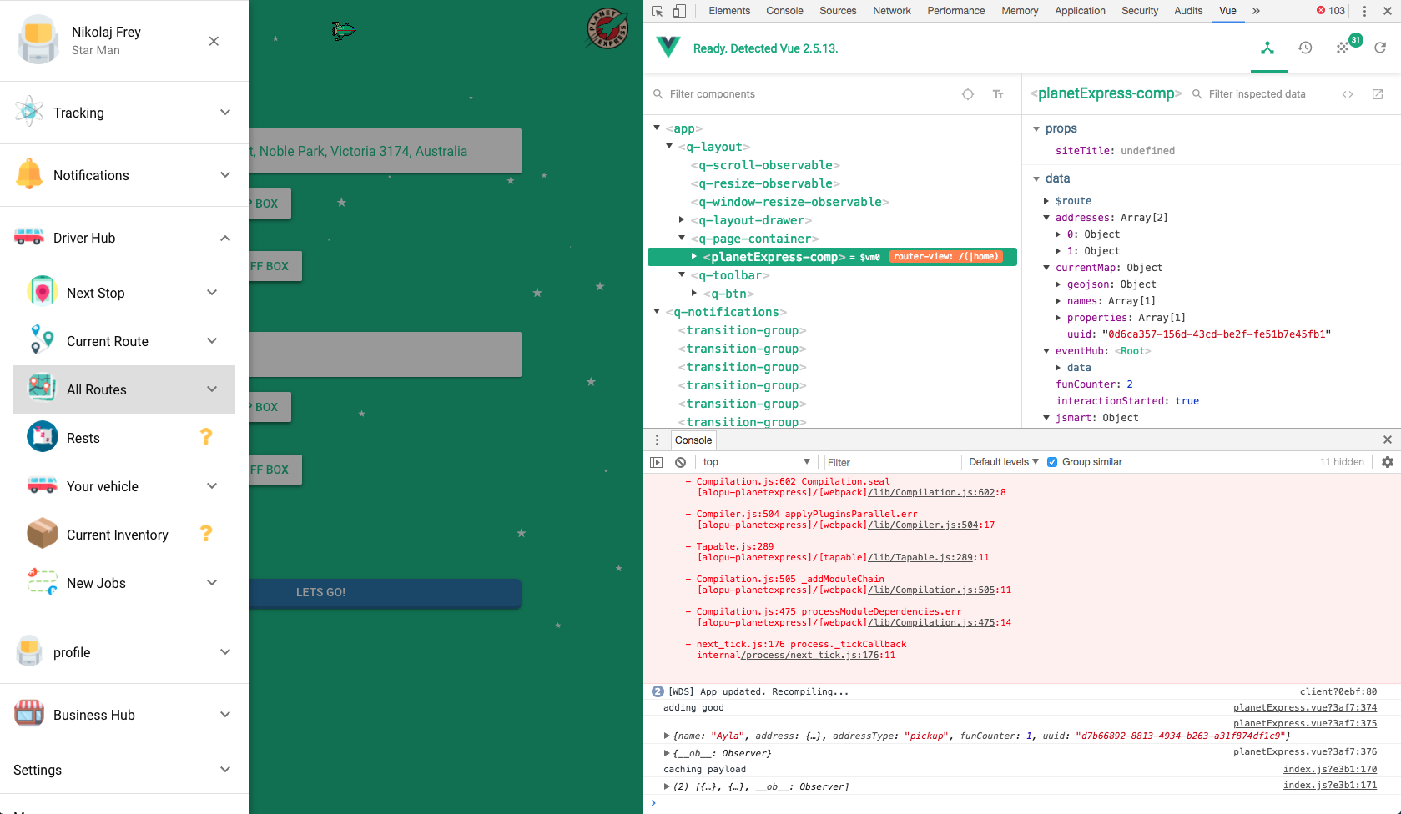
Task: Click the Current Inventory box icon
Action: 42,534
